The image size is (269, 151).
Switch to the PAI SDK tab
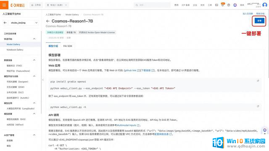(68, 46)
